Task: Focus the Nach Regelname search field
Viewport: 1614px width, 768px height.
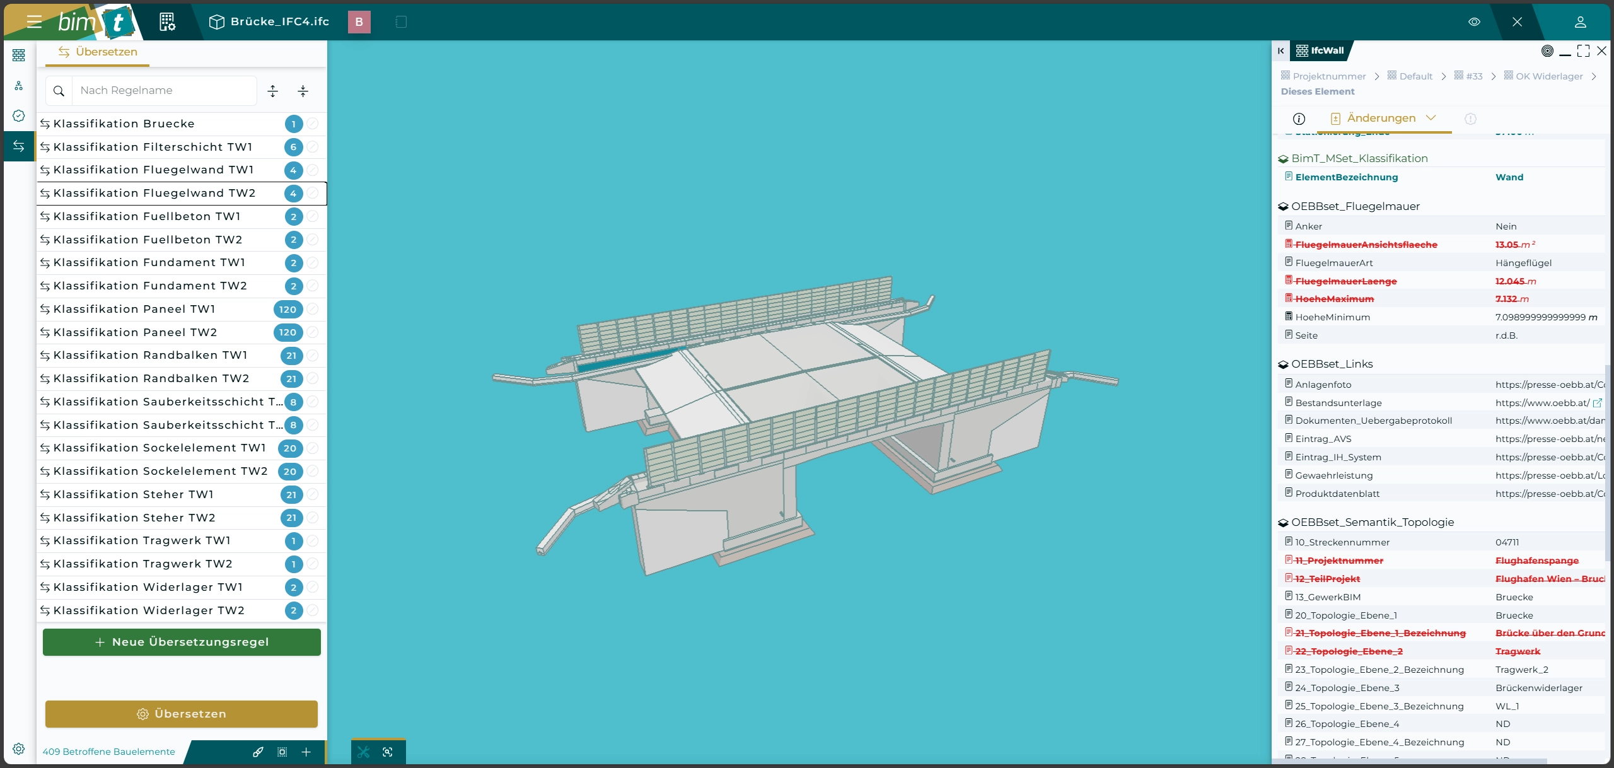Action: (x=164, y=90)
